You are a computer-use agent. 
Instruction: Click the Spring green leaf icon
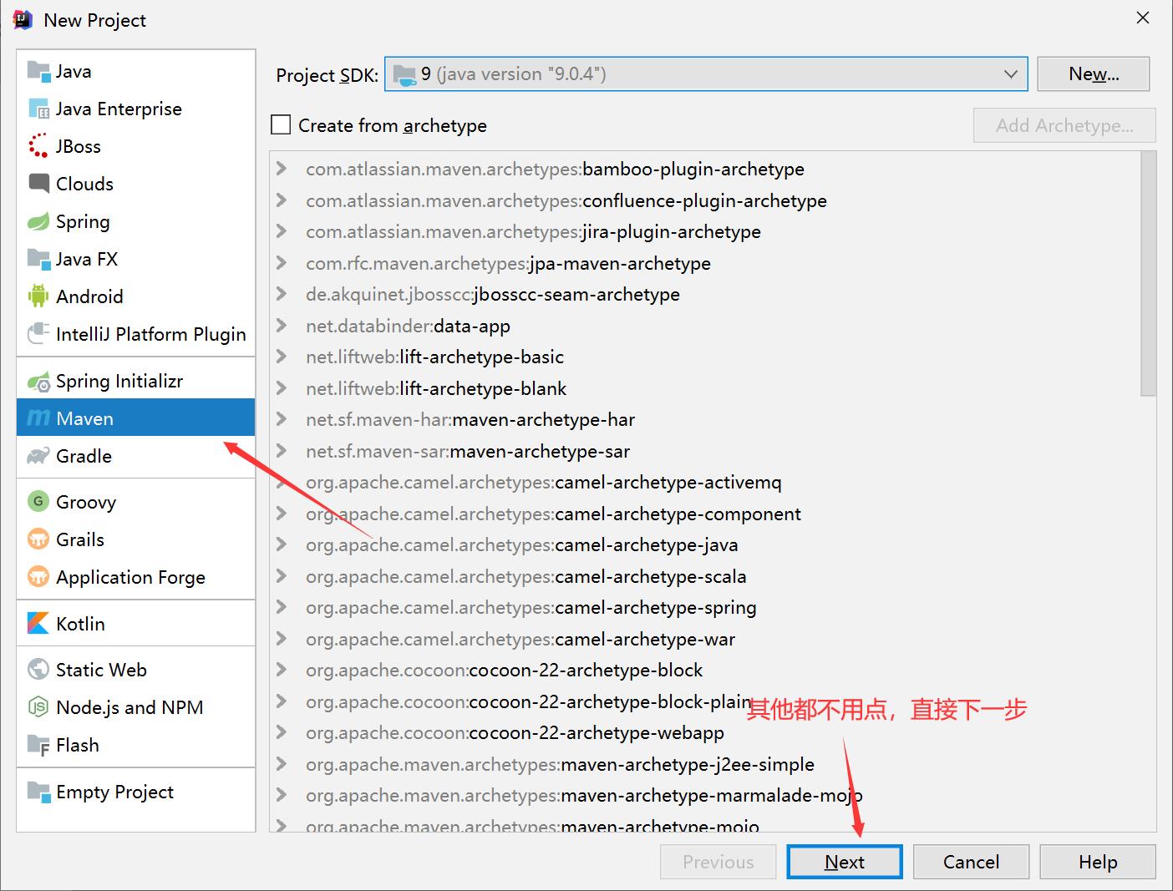(38, 221)
